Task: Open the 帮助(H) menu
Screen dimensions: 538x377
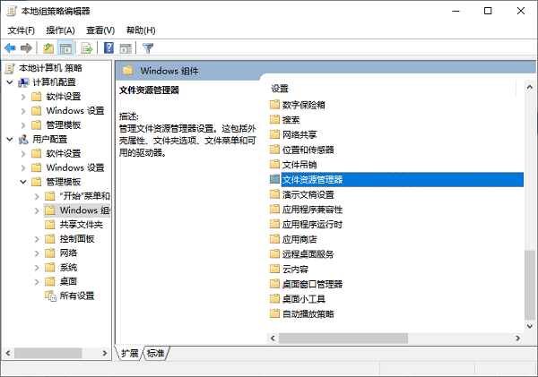Action: tap(141, 30)
